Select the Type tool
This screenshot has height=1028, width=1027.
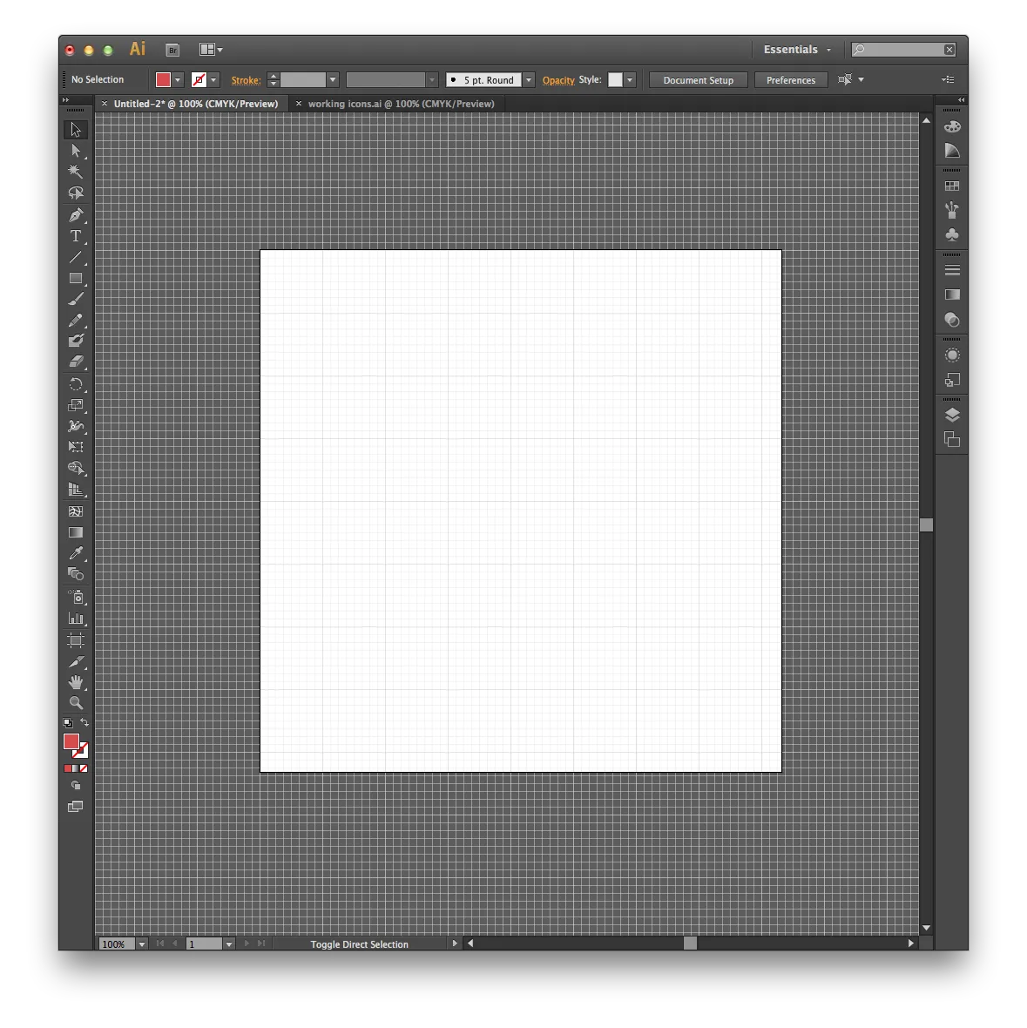click(x=76, y=236)
